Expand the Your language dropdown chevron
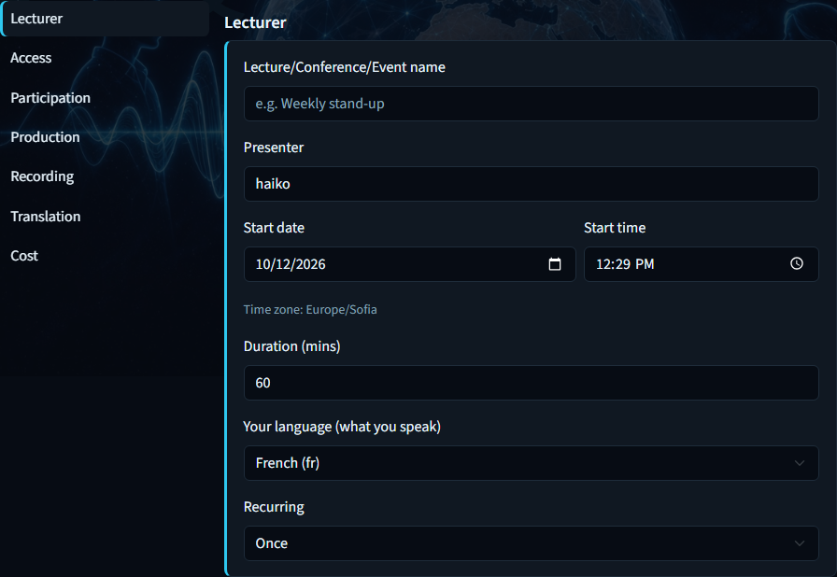 click(799, 463)
